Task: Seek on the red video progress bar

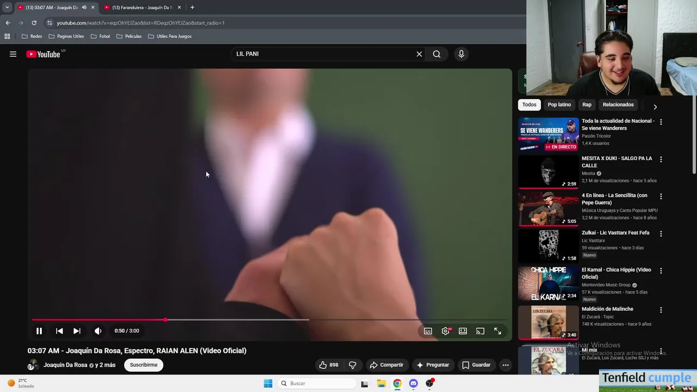Action: [270, 320]
